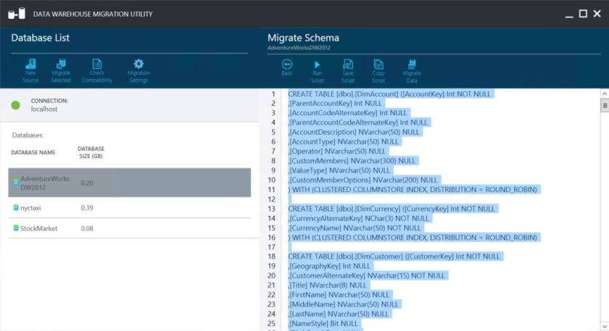Maximize the Migration Utility window
This screenshot has height=331, width=609.
coord(583,14)
